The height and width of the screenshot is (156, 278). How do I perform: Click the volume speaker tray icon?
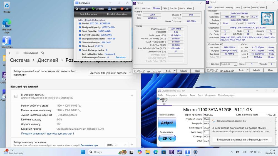coord(255,152)
